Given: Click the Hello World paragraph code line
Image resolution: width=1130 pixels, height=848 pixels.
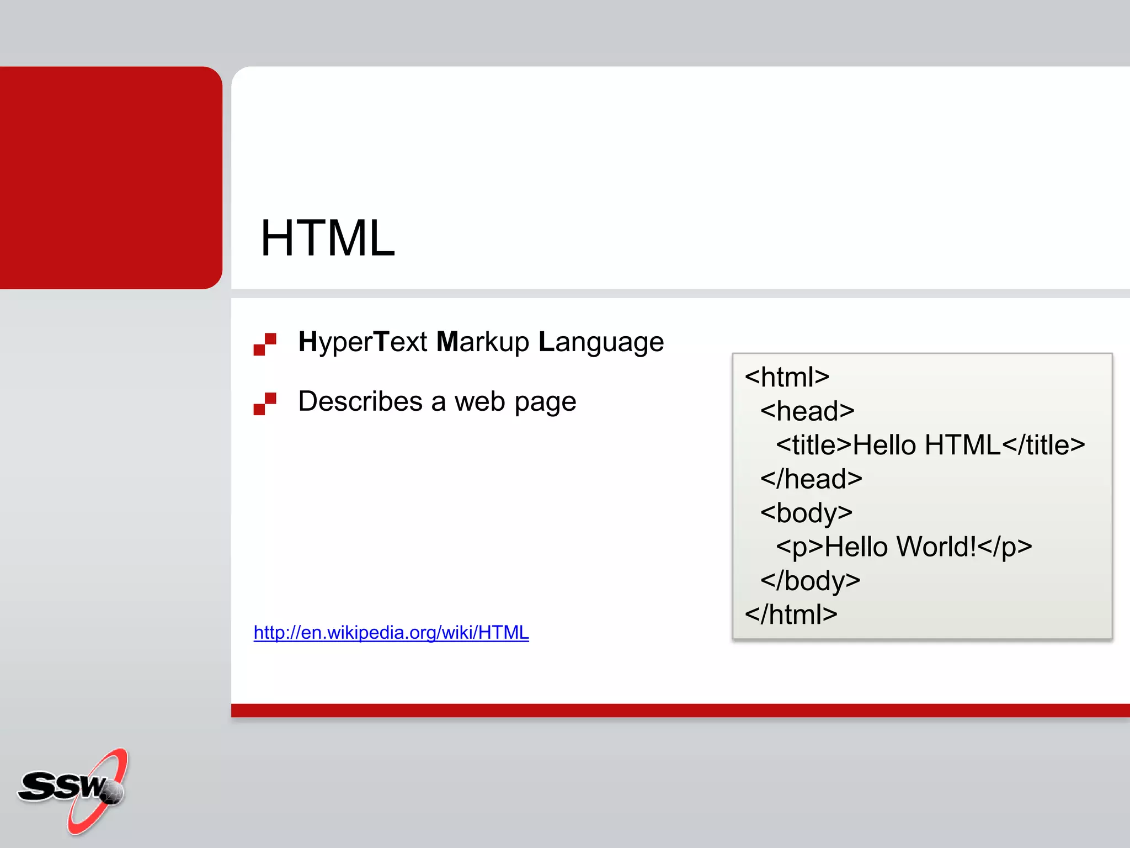Looking at the screenshot, I should coord(903,547).
